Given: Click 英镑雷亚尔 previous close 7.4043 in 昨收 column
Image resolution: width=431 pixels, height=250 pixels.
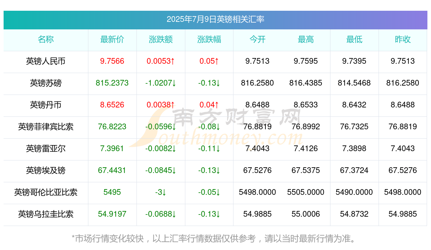Looking at the screenshot, I should click(403, 149).
